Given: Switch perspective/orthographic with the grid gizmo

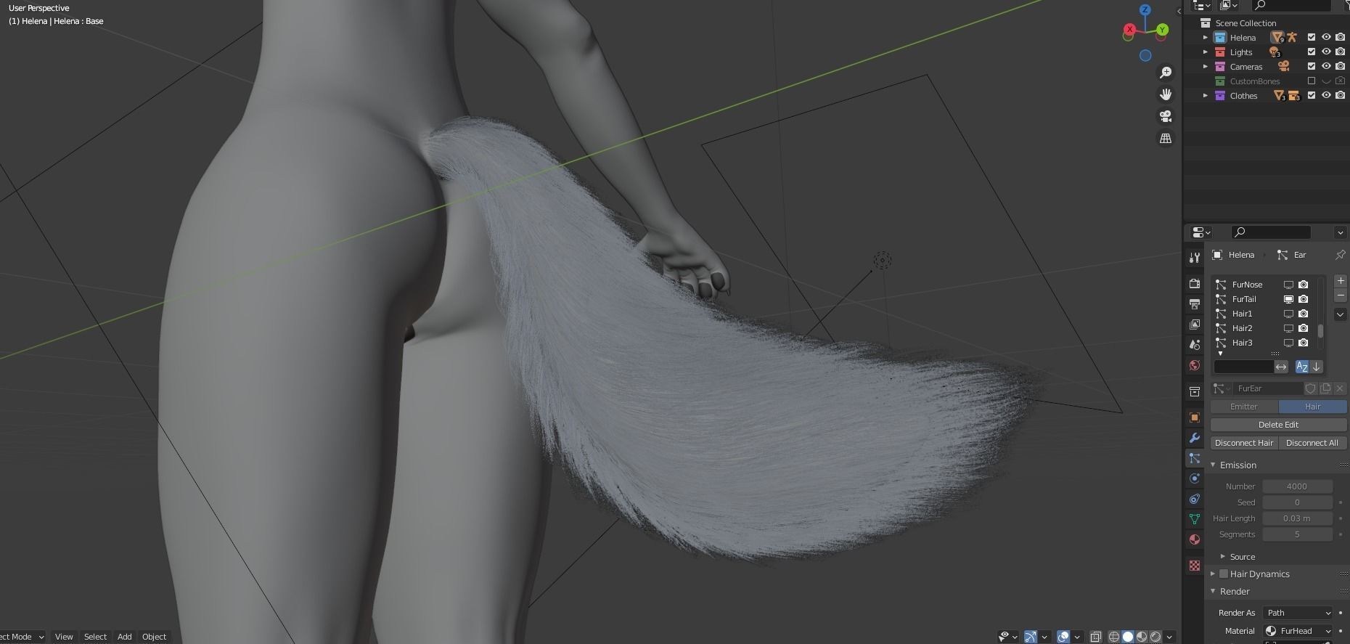Looking at the screenshot, I should pos(1166,138).
